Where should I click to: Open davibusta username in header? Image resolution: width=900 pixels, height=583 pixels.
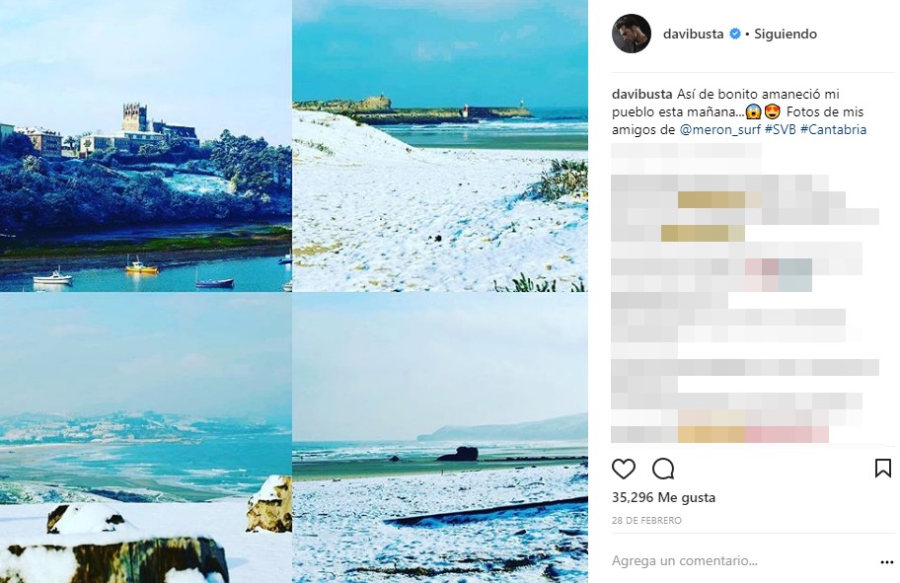[693, 34]
